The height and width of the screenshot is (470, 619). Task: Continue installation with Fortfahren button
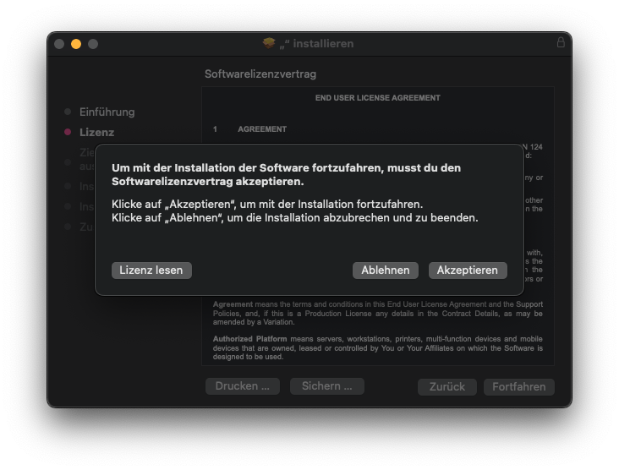(519, 387)
